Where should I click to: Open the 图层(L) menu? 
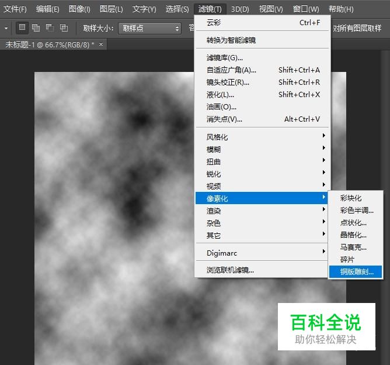(111, 9)
